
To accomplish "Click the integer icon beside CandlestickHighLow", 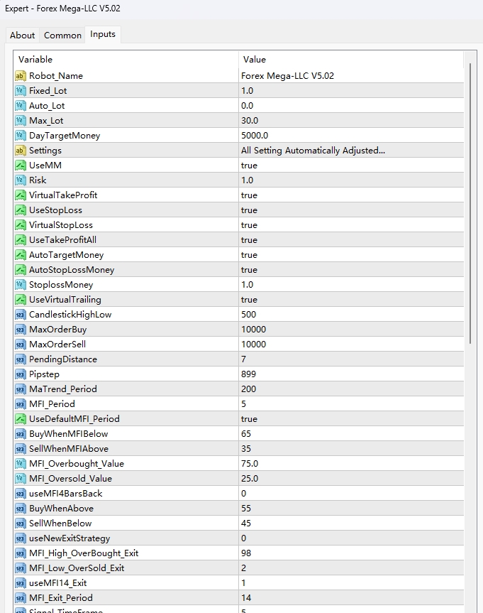I will click(x=21, y=315).
